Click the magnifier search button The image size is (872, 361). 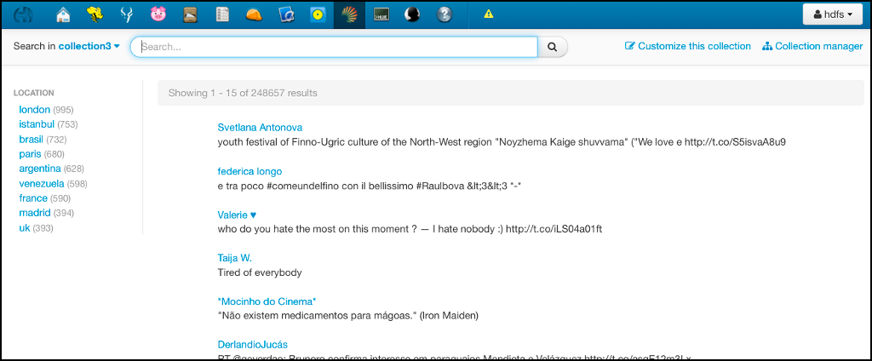click(x=552, y=47)
